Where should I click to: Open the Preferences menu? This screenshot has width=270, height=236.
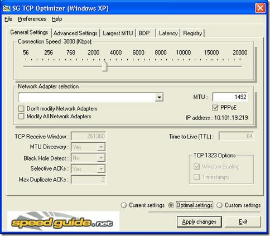[32, 19]
